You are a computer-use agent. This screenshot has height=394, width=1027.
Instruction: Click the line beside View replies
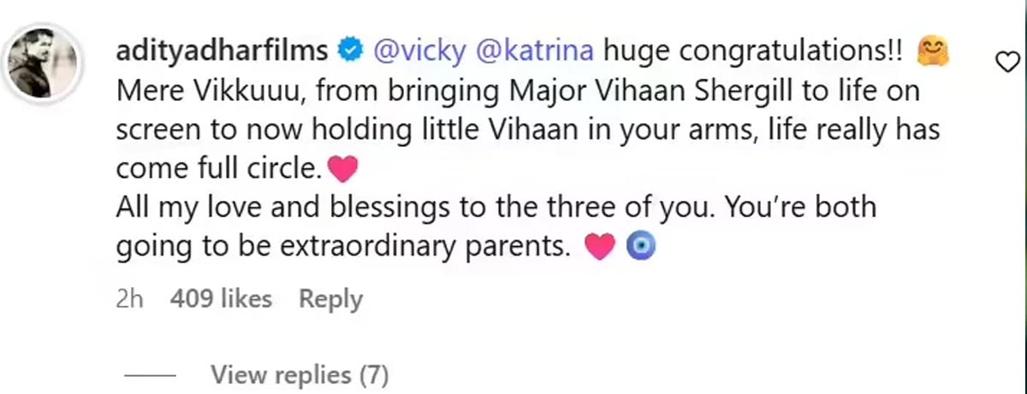(150, 375)
